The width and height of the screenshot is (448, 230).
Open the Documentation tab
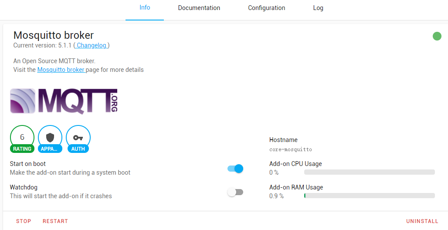coord(199,8)
